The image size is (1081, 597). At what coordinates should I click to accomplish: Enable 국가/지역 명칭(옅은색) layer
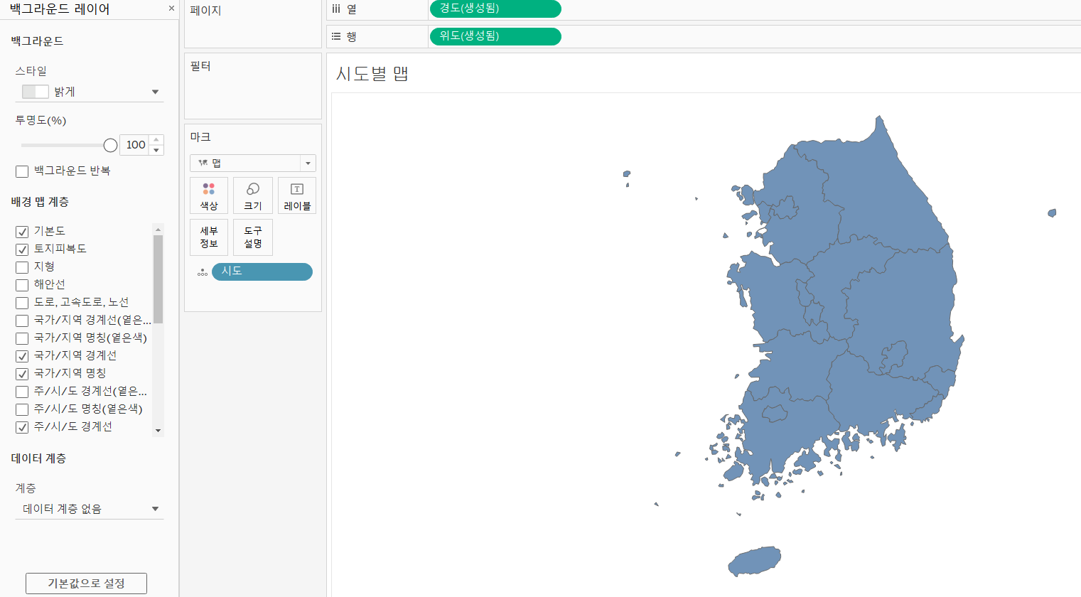pyautogui.click(x=22, y=338)
